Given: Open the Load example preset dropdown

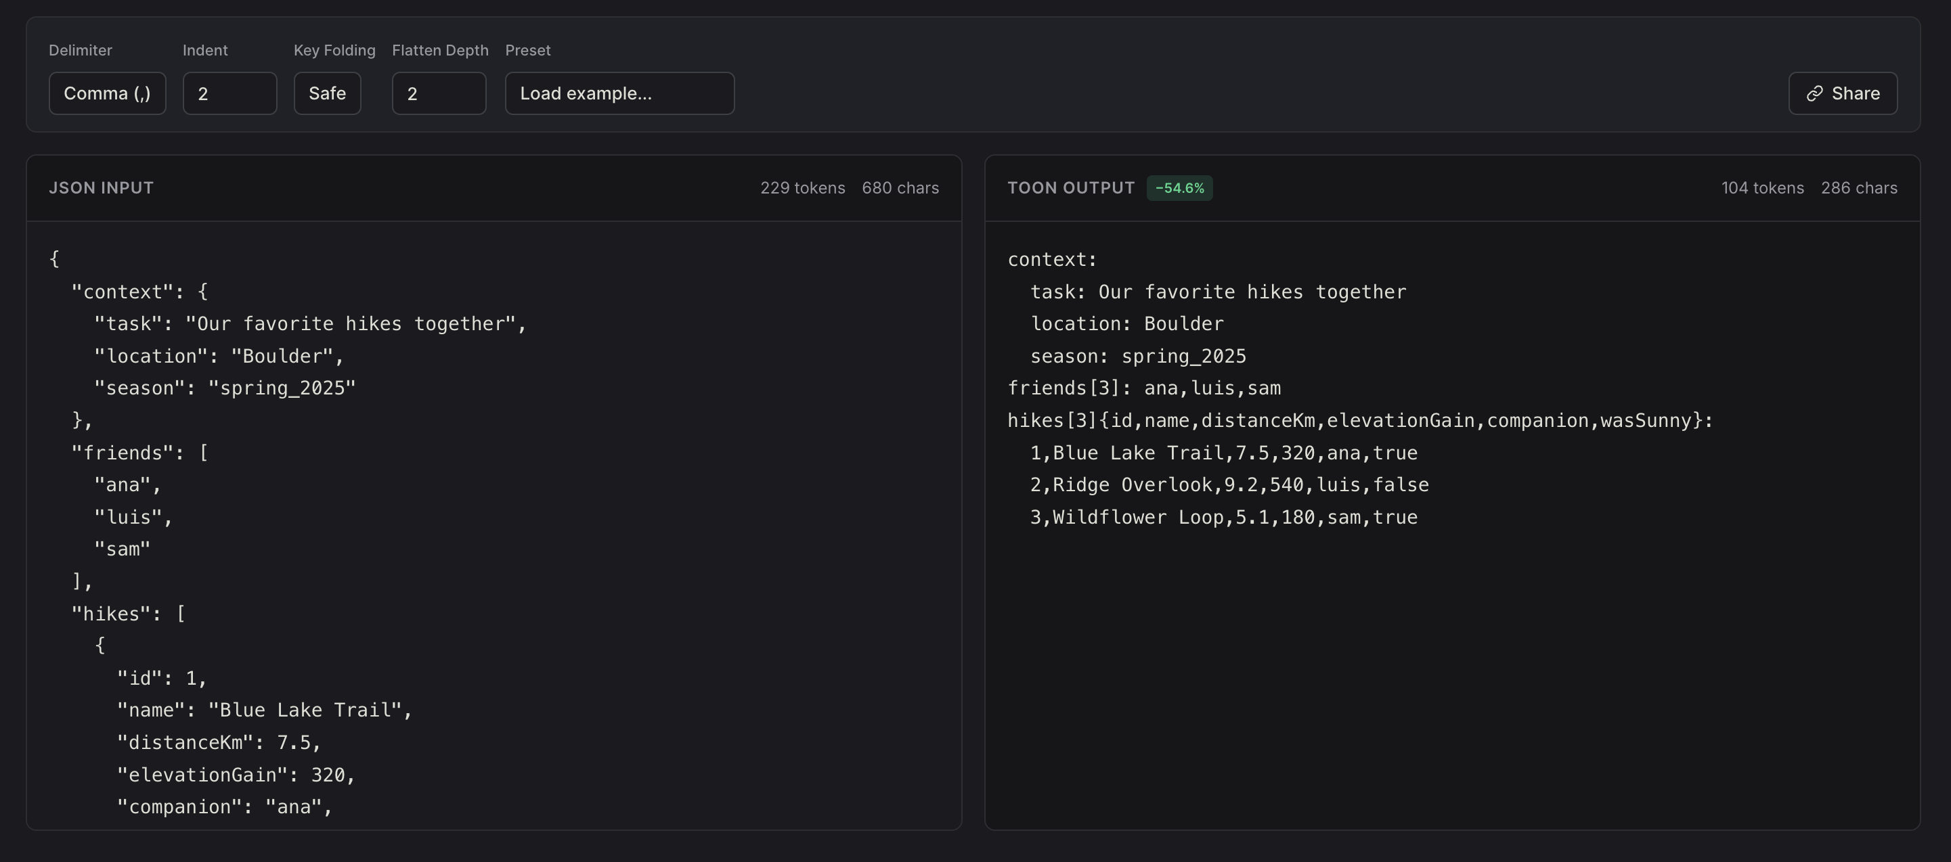Looking at the screenshot, I should 619,93.
